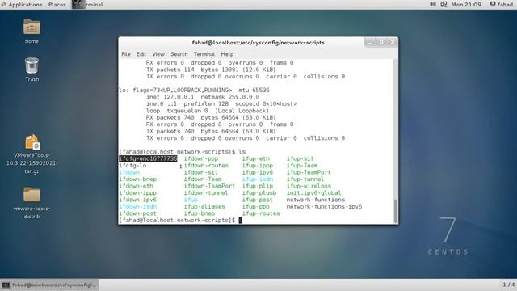Image resolution: width=517 pixels, height=291 pixels.
Task: Click the ifup-bnep entry in listing
Action: [200, 213]
